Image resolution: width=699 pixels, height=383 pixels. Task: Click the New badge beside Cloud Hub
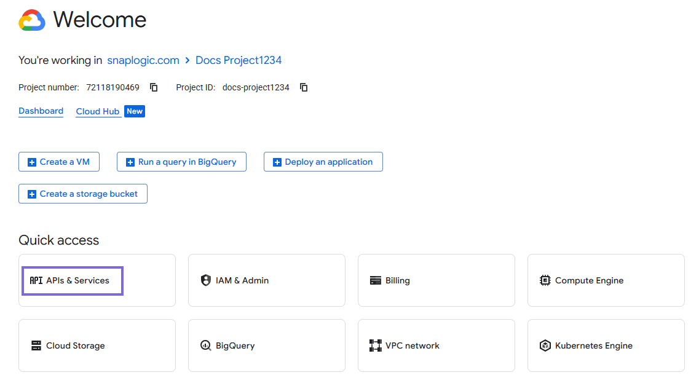pyautogui.click(x=135, y=111)
